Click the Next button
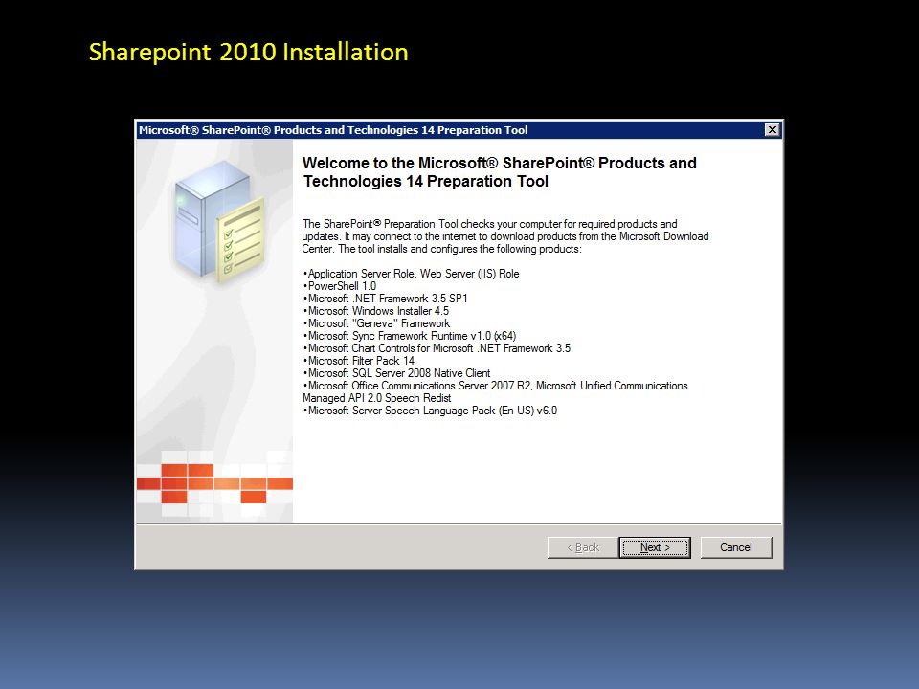 tap(655, 547)
